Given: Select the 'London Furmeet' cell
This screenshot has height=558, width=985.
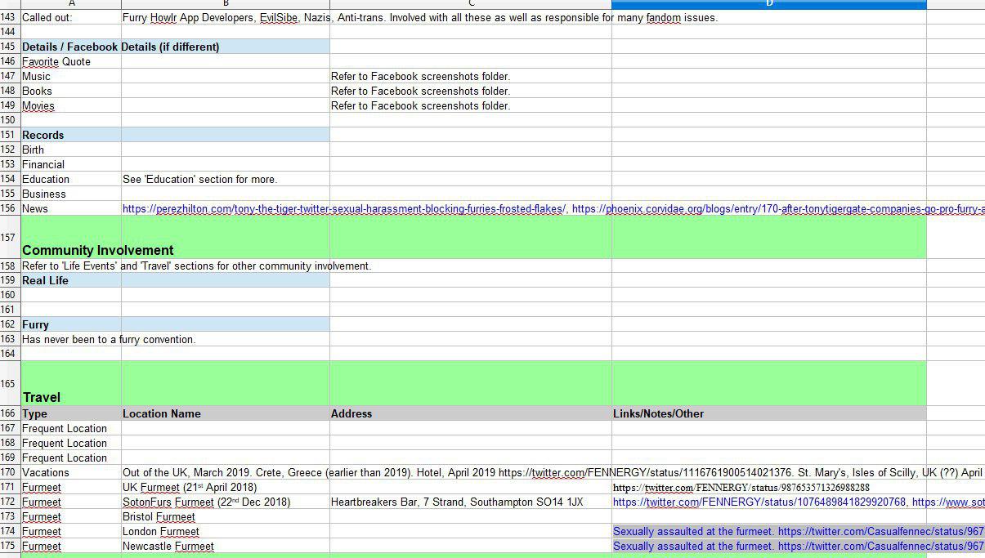Looking at the screenshot, I should [x=226, y=531].
